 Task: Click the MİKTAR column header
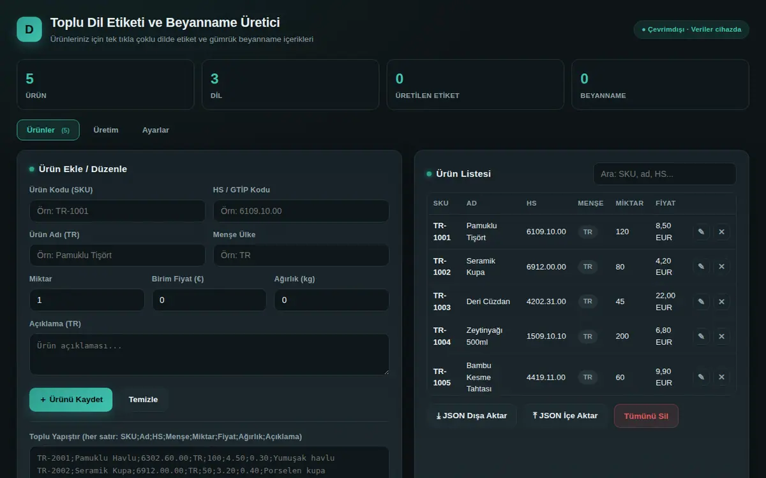click(x=629, y=203)
